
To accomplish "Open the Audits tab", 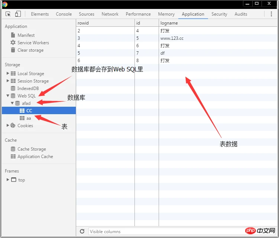I will click(241, 14).
